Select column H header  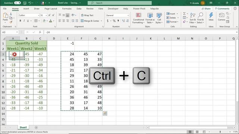[x=109, y=38]
